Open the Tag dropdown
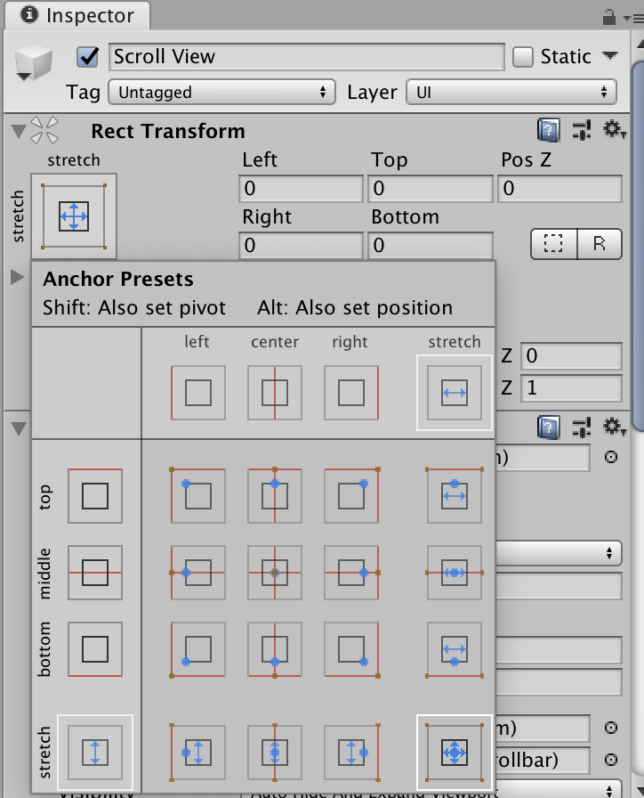The image size is (644, 798). click(x=221, y=92)
